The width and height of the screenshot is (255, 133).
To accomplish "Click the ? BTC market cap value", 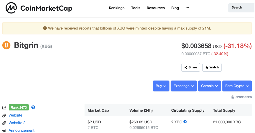I will [x=93, y=128].
